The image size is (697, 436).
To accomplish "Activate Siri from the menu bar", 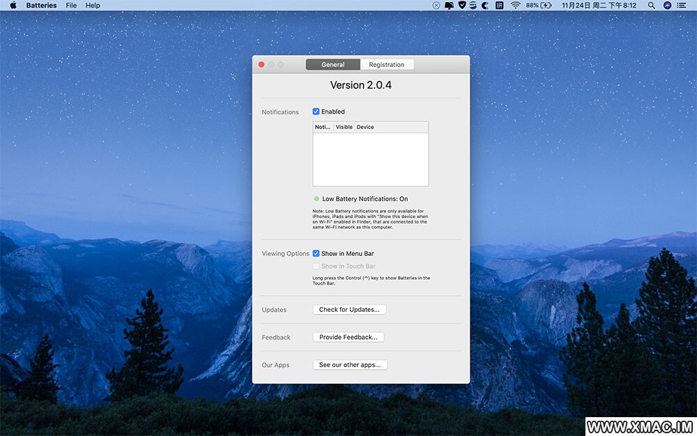I will [x=667, y=6].
